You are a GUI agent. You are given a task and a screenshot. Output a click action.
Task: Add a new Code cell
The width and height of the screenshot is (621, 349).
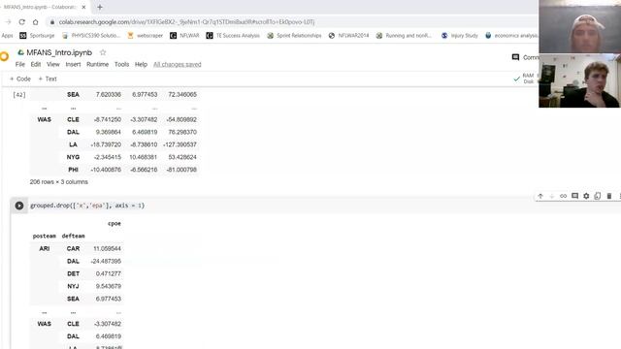(x=19, y=79)
